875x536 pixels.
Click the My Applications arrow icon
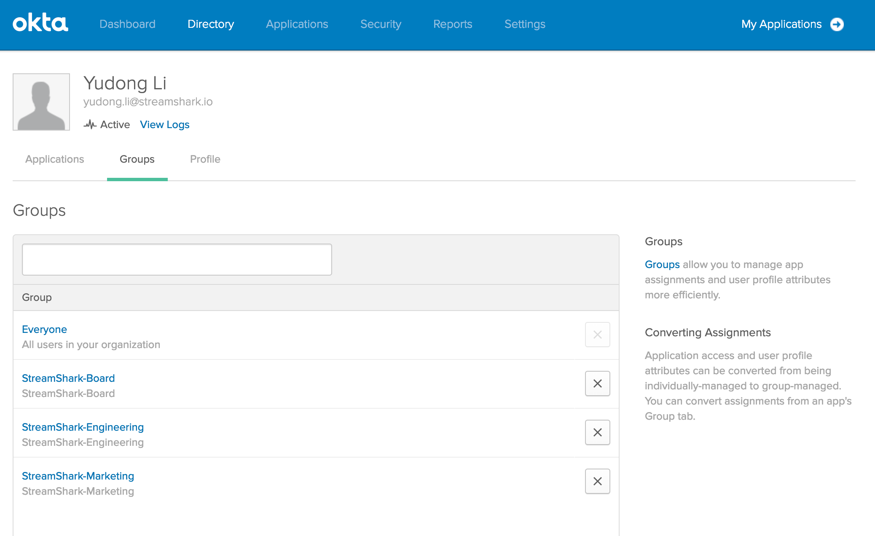tap(837, 24)
